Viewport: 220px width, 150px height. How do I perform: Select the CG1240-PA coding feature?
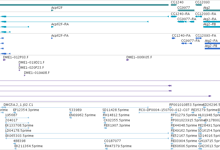(x=173, y=38)
